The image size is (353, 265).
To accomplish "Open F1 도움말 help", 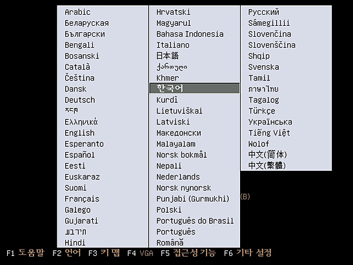I will (x=26, y=253).
